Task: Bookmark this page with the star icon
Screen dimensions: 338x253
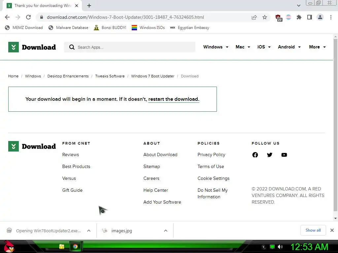Action: pos(265,17)
